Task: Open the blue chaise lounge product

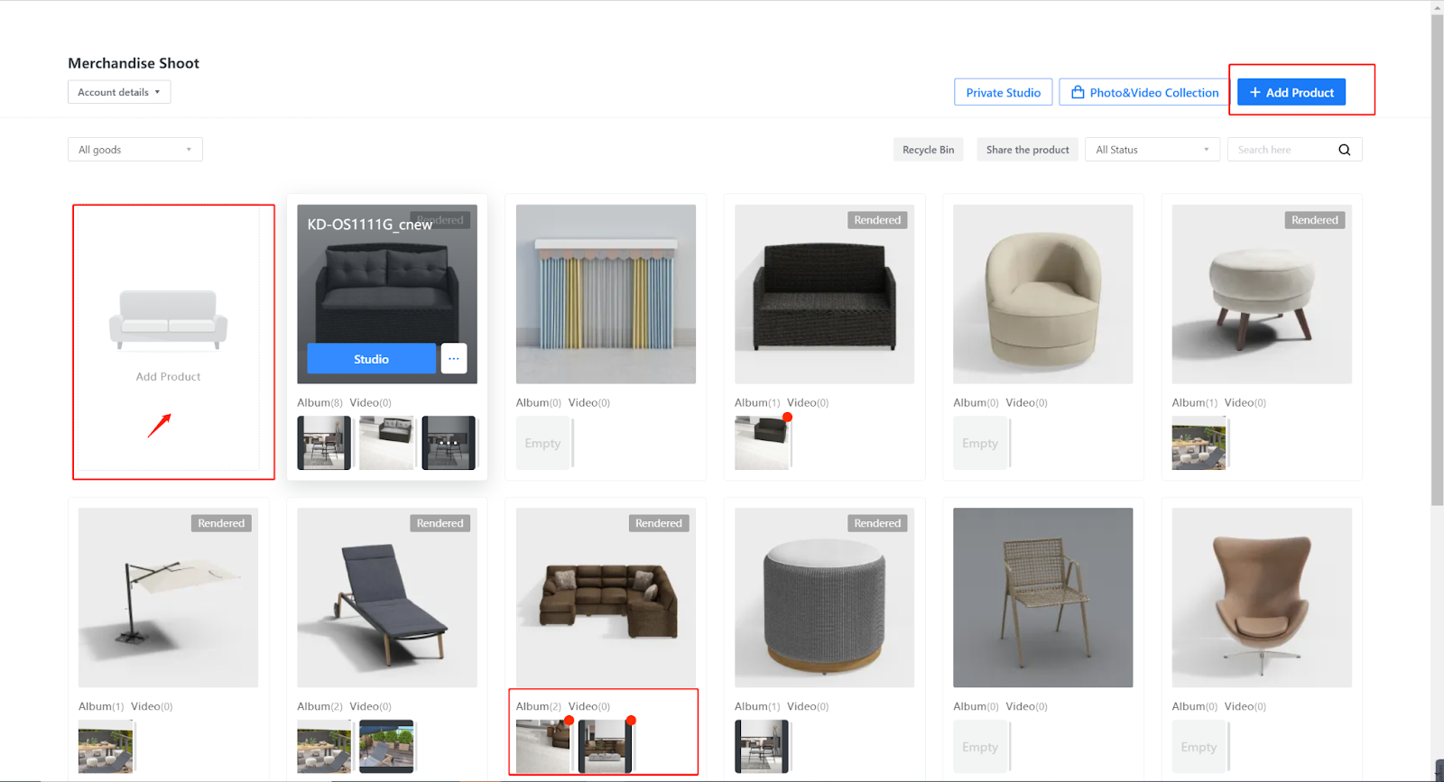Action: 386,597
